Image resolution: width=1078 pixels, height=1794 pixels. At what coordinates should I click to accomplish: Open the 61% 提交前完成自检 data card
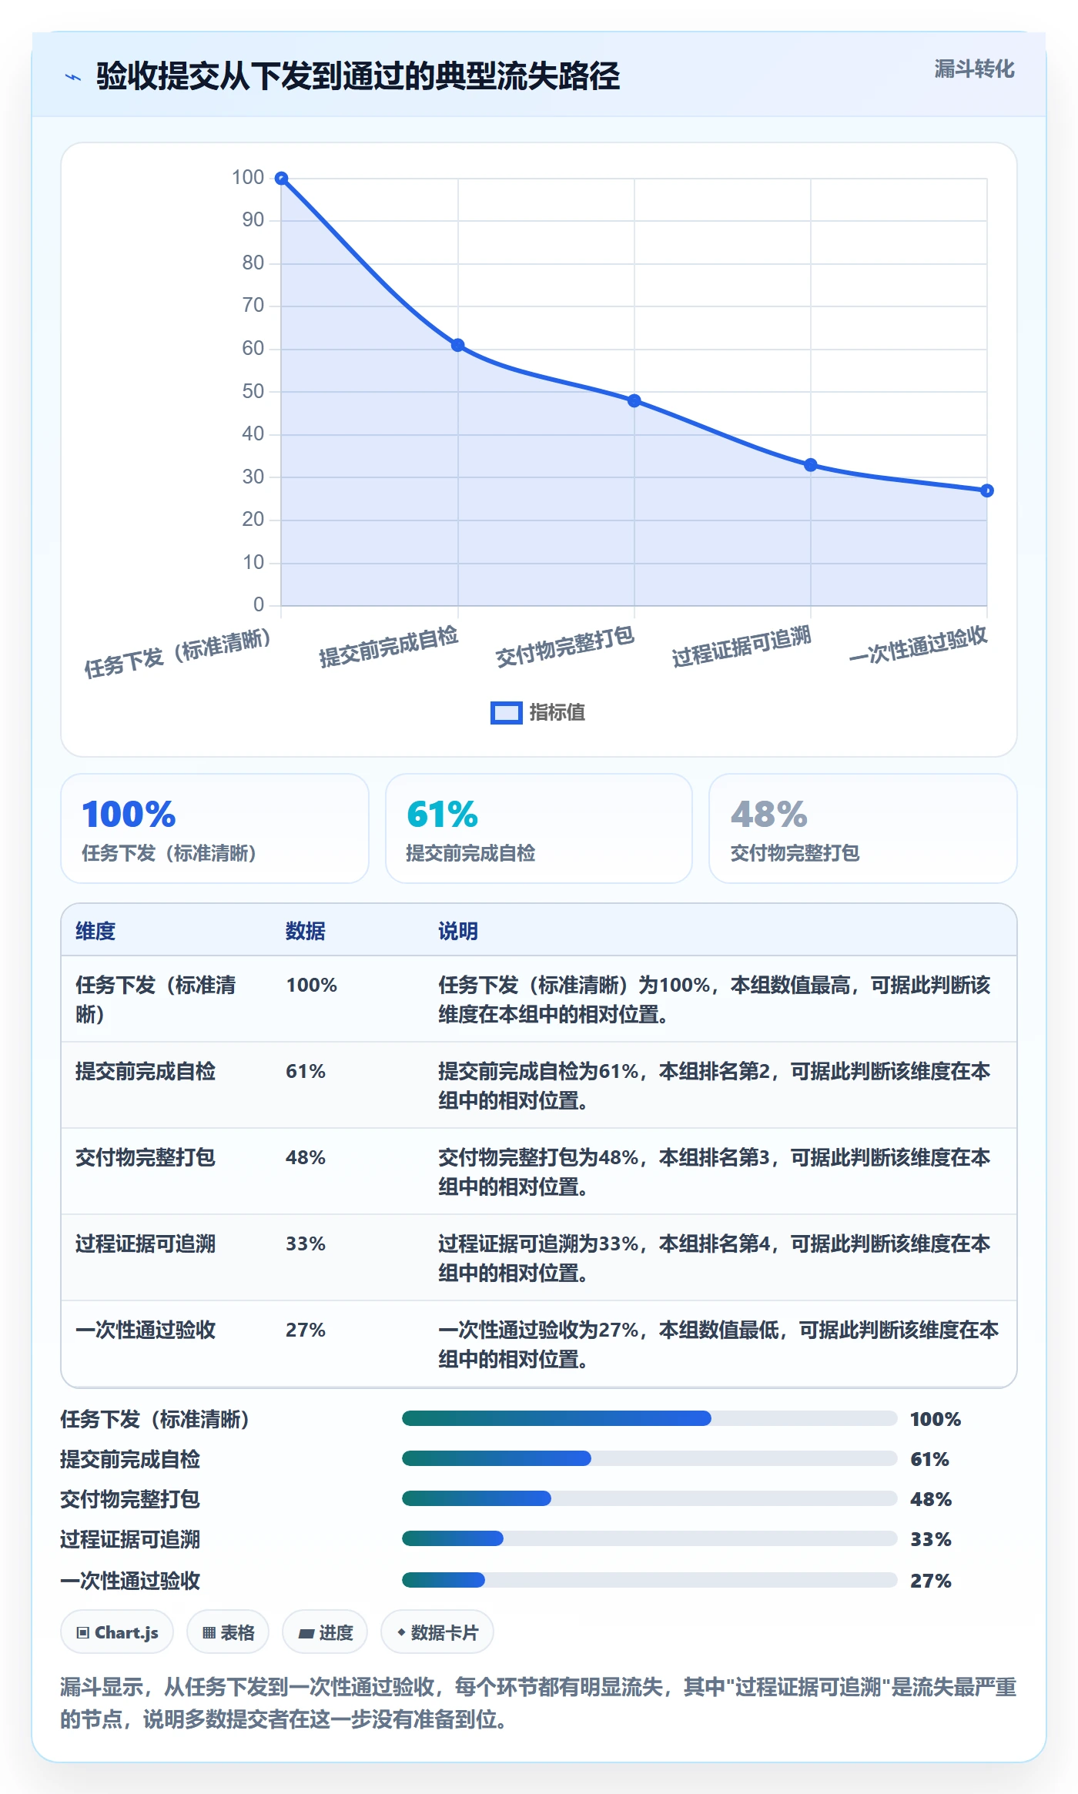539,828
